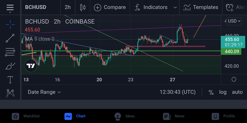
Task: Toggle the auto scale
Action: click(x=237, y=92)
